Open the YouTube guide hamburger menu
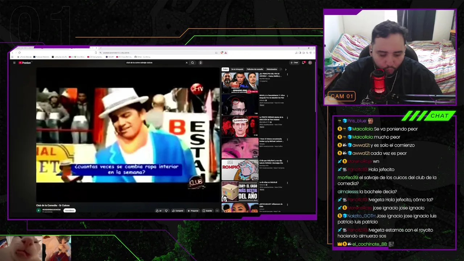464x261 pixels. point(14,63)
